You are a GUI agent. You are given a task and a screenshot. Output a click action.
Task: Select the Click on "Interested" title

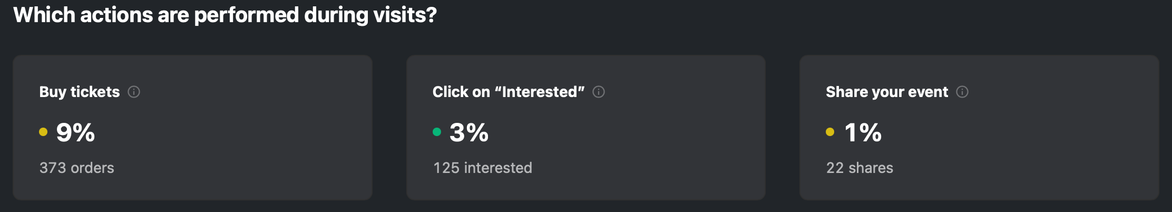tap(509, 92)
